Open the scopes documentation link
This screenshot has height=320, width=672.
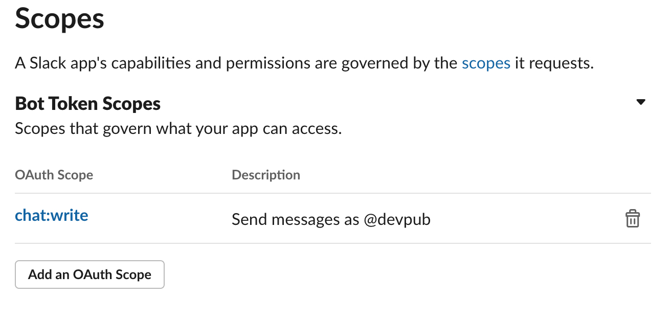pyautogui.click(x=486, y=63)
